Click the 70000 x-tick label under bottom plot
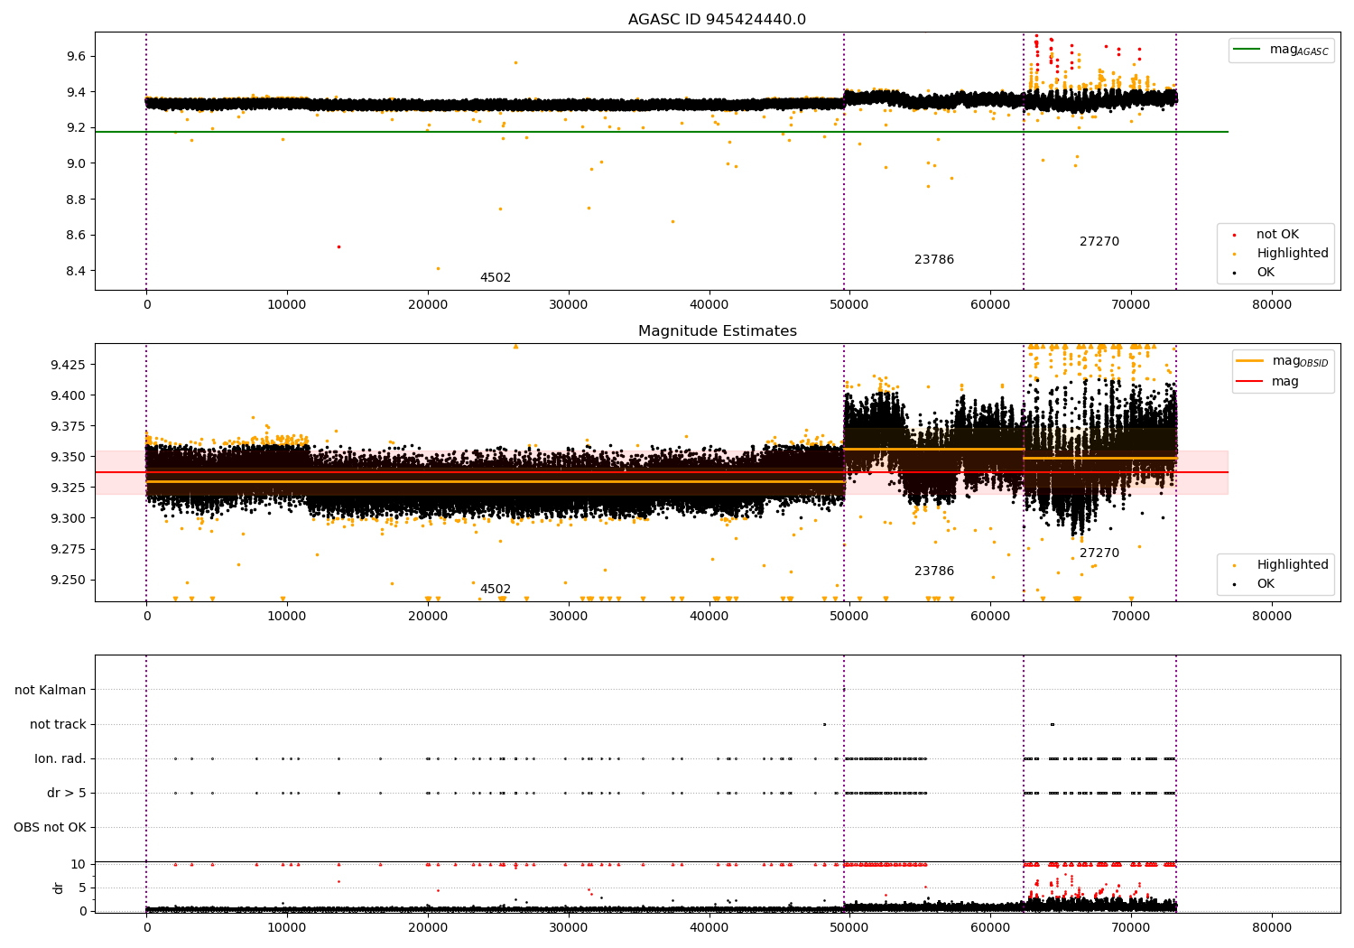 tap(1131, 928)
